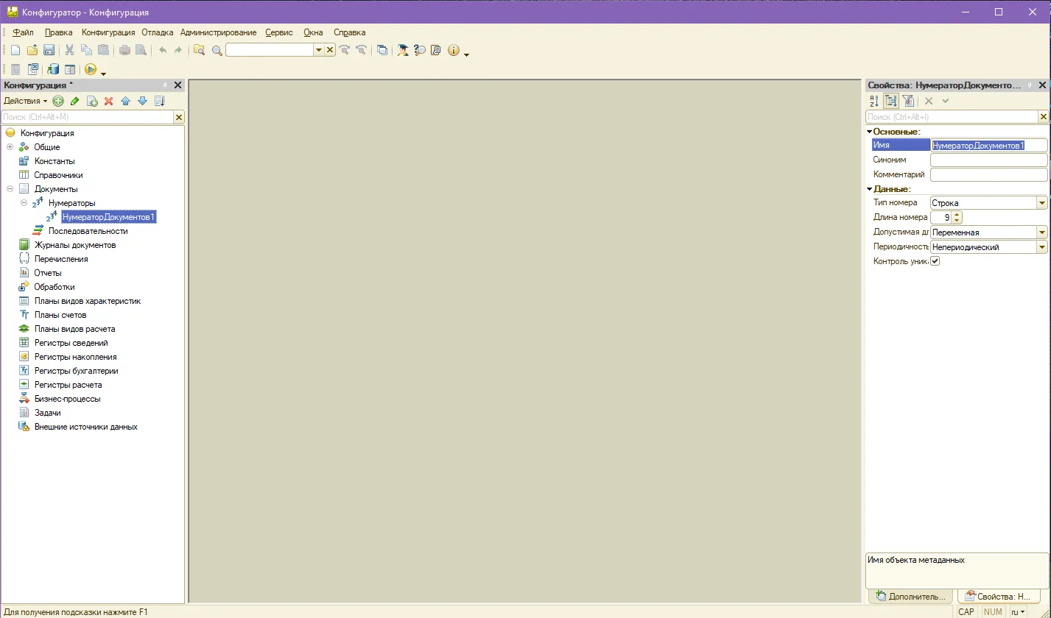Save the configuration using the Save icon
Viewport: 1051px width, 618px height.
tap(48, 50)
